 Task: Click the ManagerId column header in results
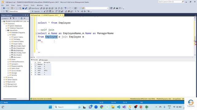pos(47,62)
